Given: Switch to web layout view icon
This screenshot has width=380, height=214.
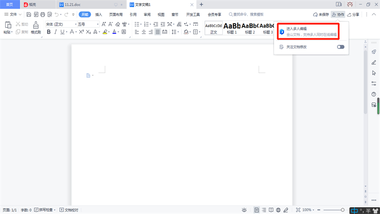Looking at the screenshot, I should point(278,210).
